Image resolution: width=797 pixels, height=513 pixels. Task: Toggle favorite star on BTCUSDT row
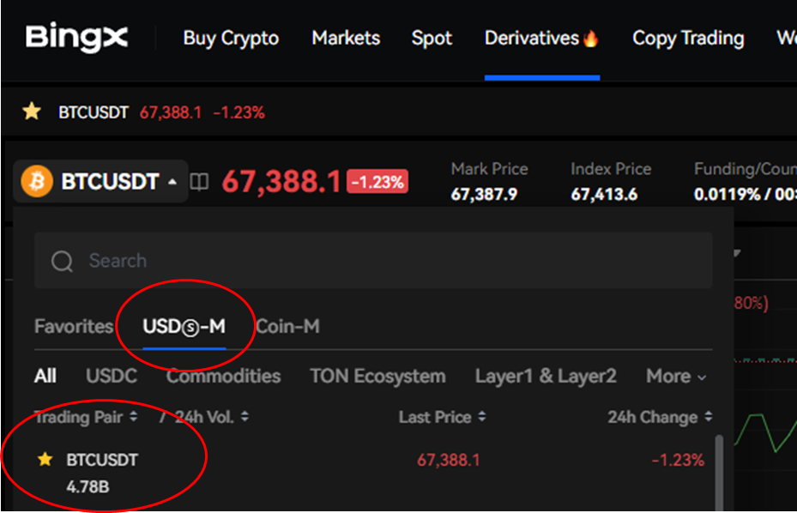[x=45, y=459]
